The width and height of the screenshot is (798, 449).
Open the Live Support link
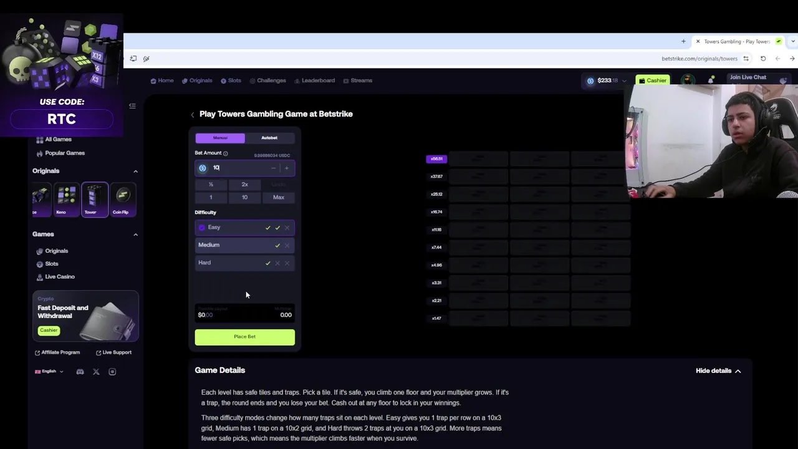point(113,353)
